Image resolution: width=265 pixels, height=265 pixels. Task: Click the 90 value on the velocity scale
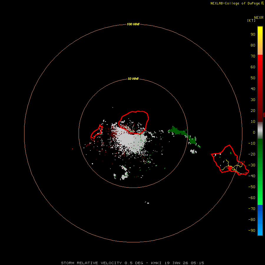click(x=253, y=34)
